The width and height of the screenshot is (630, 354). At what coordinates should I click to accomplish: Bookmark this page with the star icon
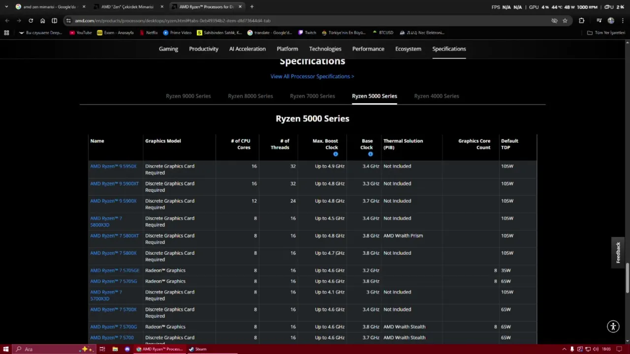click(x=565, y=21)
